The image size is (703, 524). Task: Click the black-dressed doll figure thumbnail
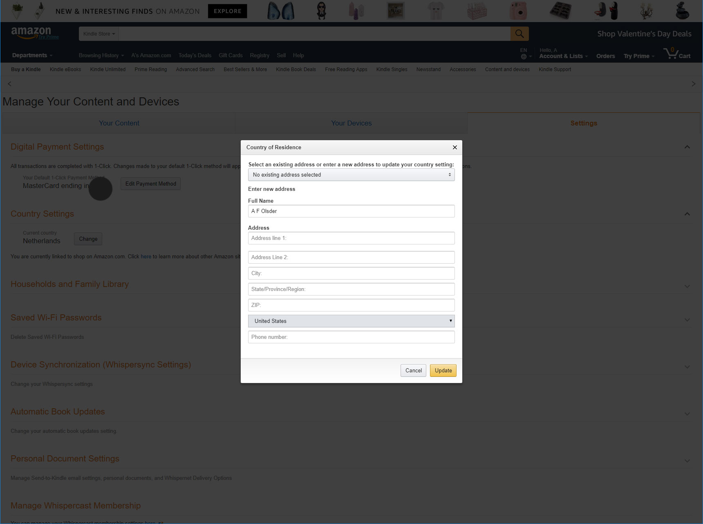click(322, 11)
